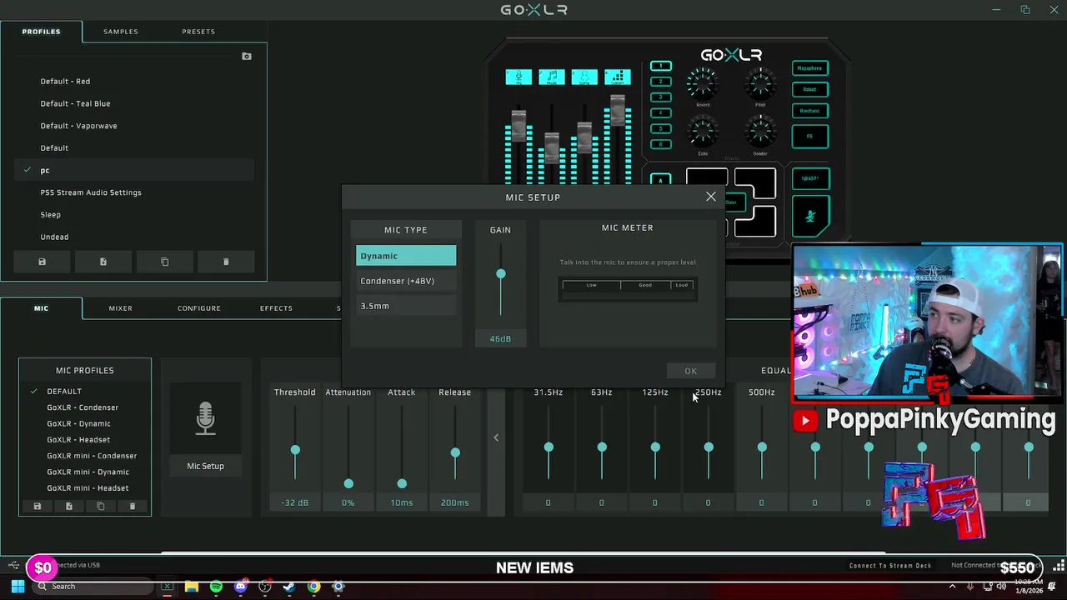Select the PS5 Stream Audio Settings profile
This screenshot has height=600, width=1067.
(x=135, y=192)
